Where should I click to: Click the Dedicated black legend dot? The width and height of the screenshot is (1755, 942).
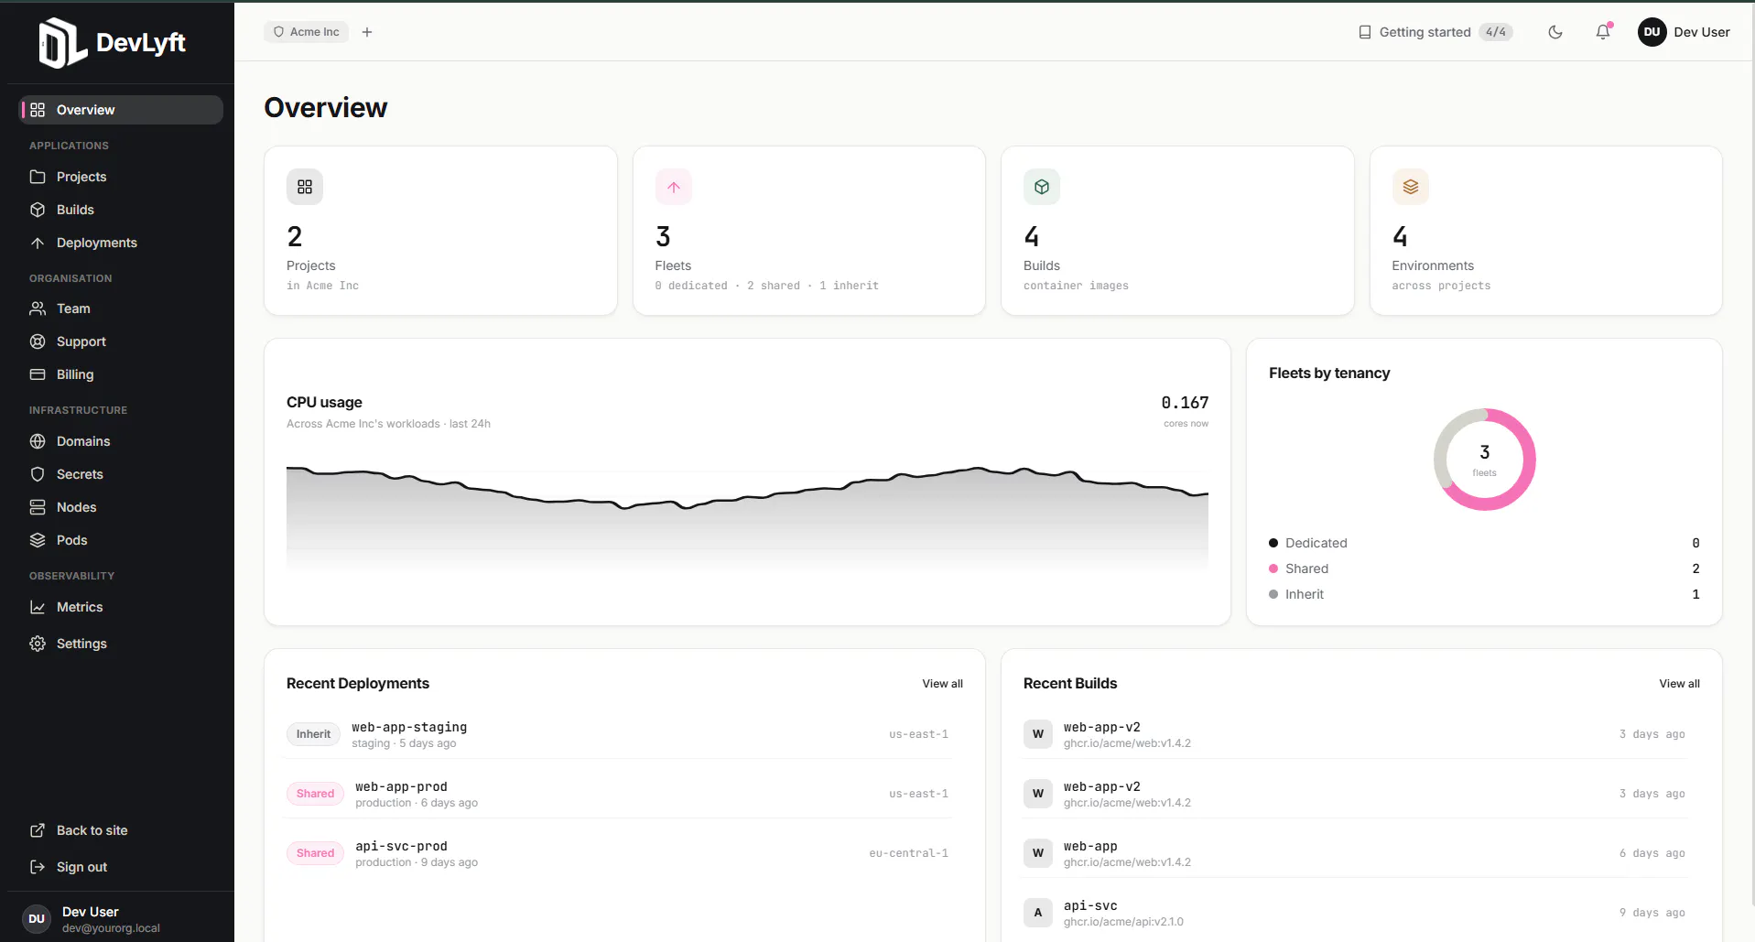(x=1273, y=543)
